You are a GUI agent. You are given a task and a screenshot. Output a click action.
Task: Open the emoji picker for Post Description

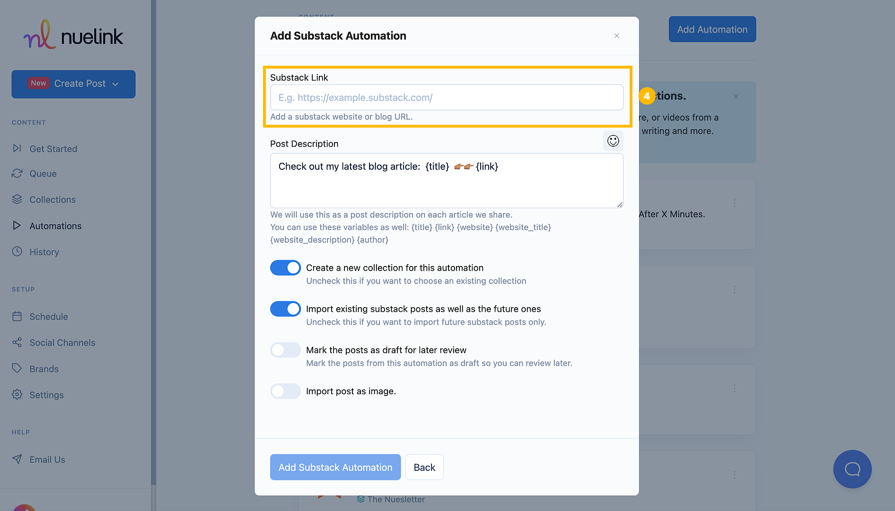point(613,141)
